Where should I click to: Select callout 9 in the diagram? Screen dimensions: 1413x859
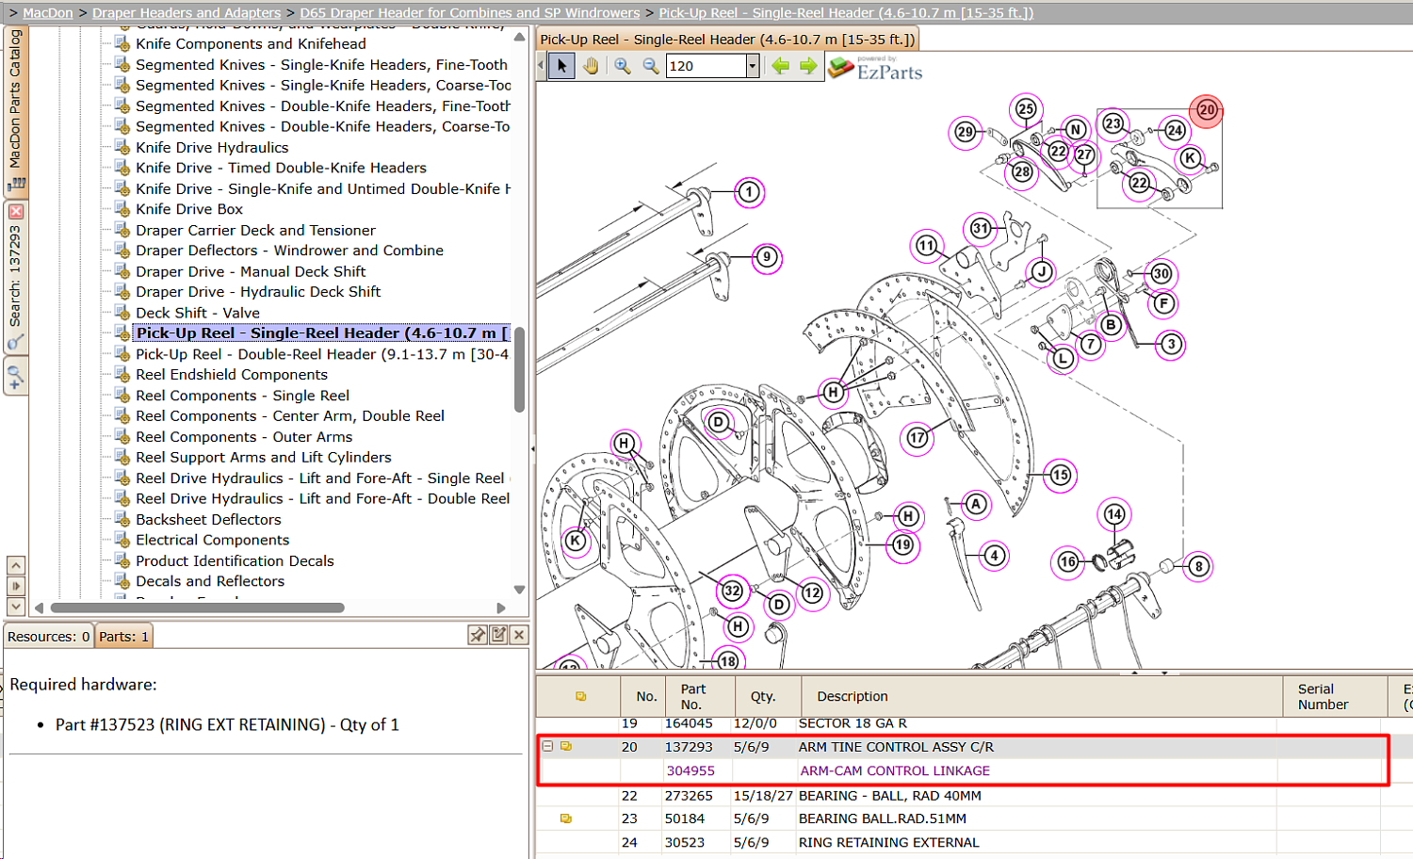click(768, 257)
